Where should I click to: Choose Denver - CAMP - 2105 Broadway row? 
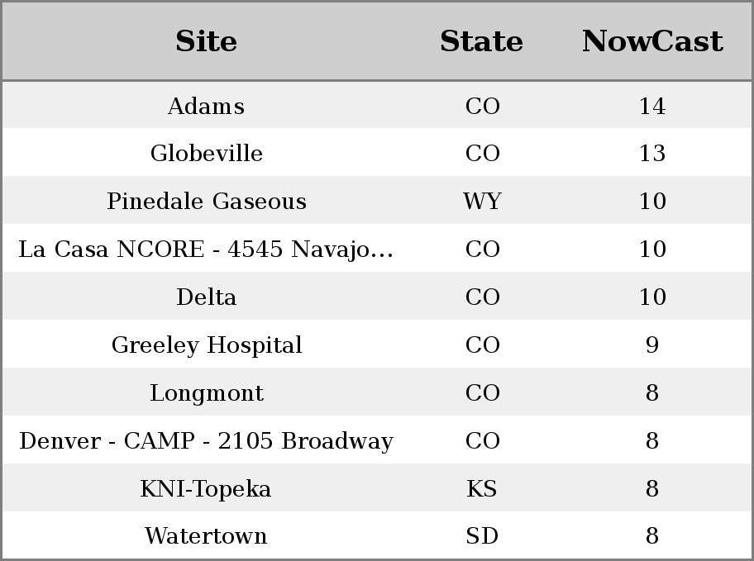(x=377, y=440)
